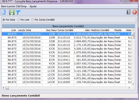Click date 31/03/2016 in sequence 14 row
Image resolution: width=139 pixels, height=100 pixels.
pos(34,82)
